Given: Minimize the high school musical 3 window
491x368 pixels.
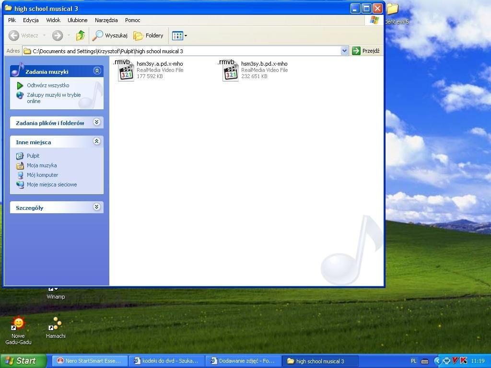Looking at the screenshot, I should click(355, 9).
